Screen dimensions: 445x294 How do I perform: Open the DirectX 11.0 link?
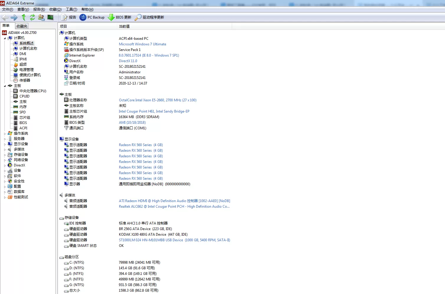[x=128, y=61]
